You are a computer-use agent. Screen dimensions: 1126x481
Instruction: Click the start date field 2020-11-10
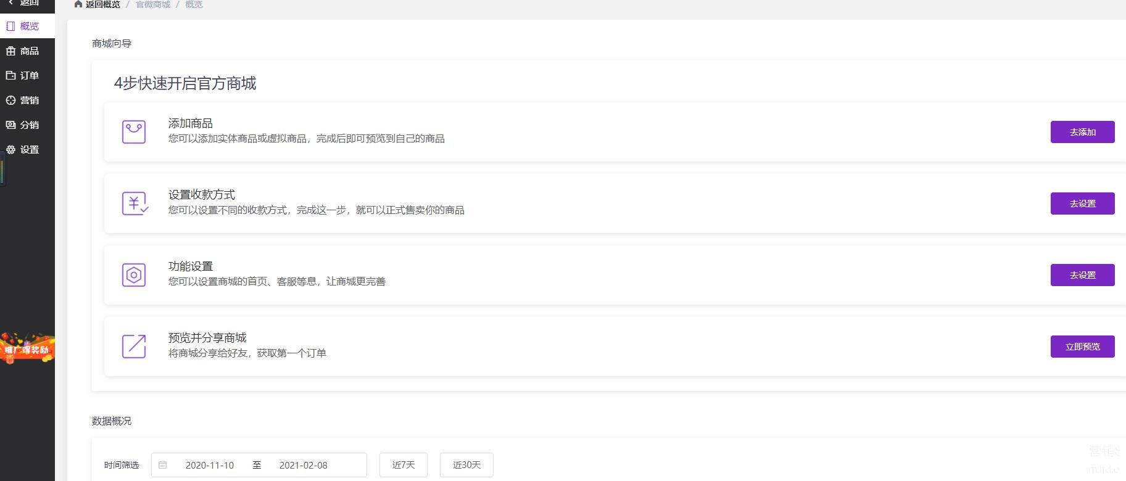[210, 465]
